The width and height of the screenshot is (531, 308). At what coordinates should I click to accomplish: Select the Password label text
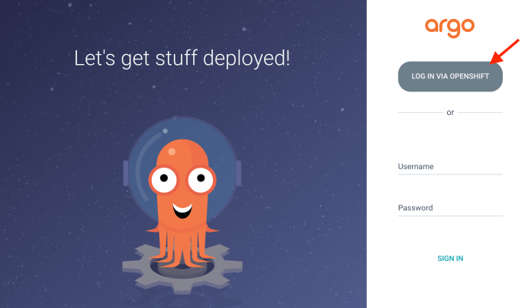pyautogui.click(x=416, y=207)
